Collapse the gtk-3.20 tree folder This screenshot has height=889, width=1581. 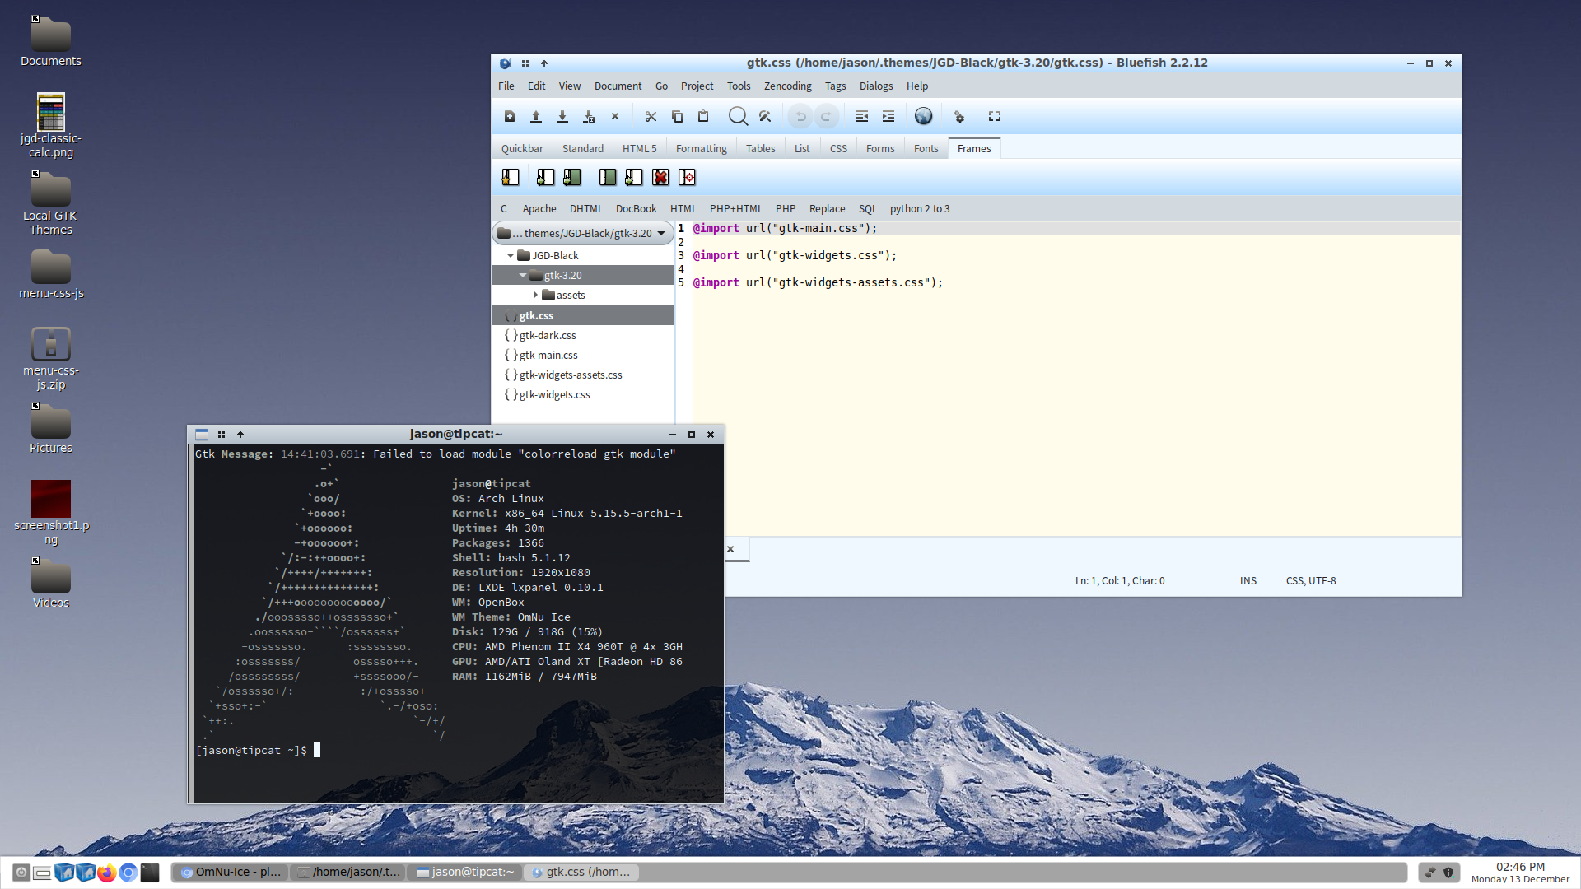click(523, 276)
